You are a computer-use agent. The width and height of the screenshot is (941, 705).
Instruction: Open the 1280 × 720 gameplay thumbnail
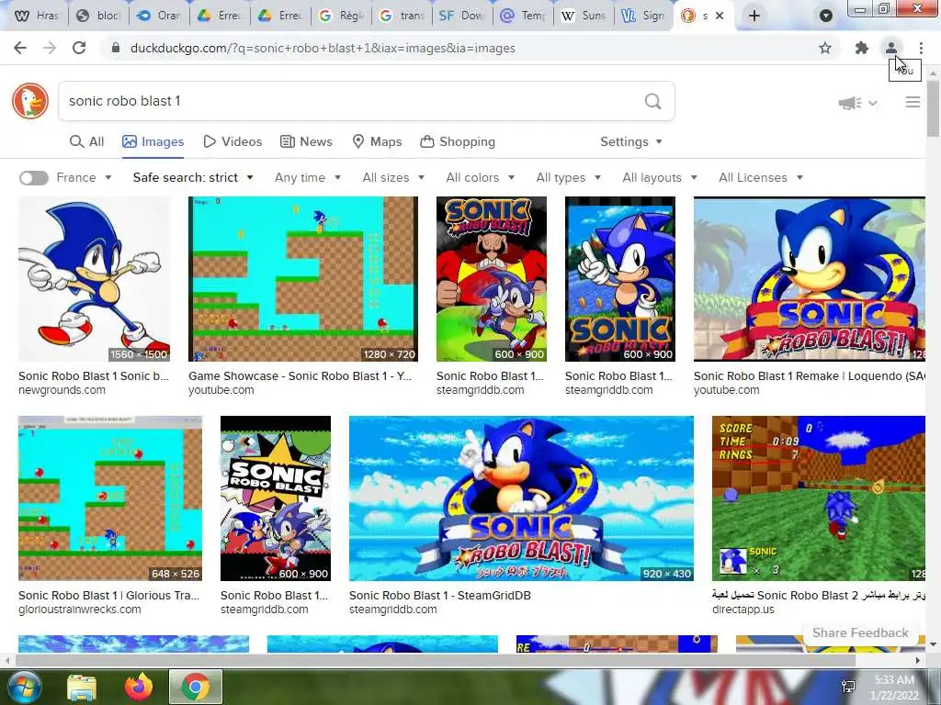[x=303, y=279]
